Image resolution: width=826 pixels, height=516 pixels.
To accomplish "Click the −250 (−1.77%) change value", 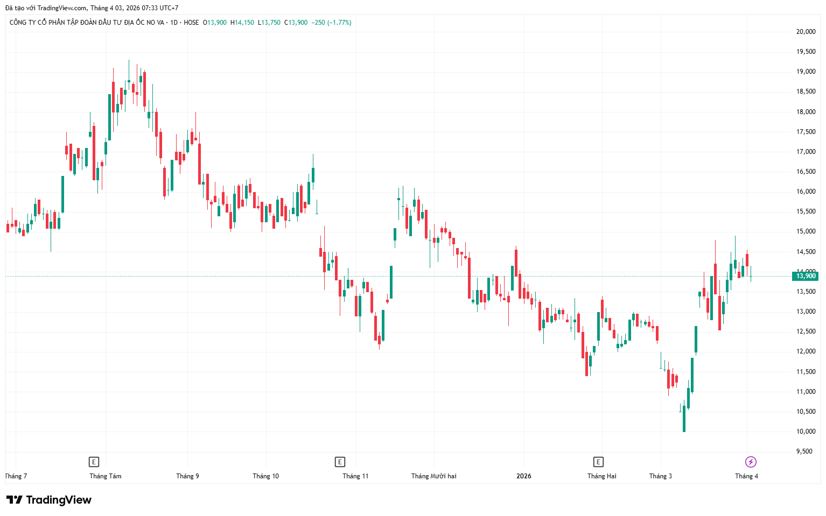I will (x=331, y=23).
